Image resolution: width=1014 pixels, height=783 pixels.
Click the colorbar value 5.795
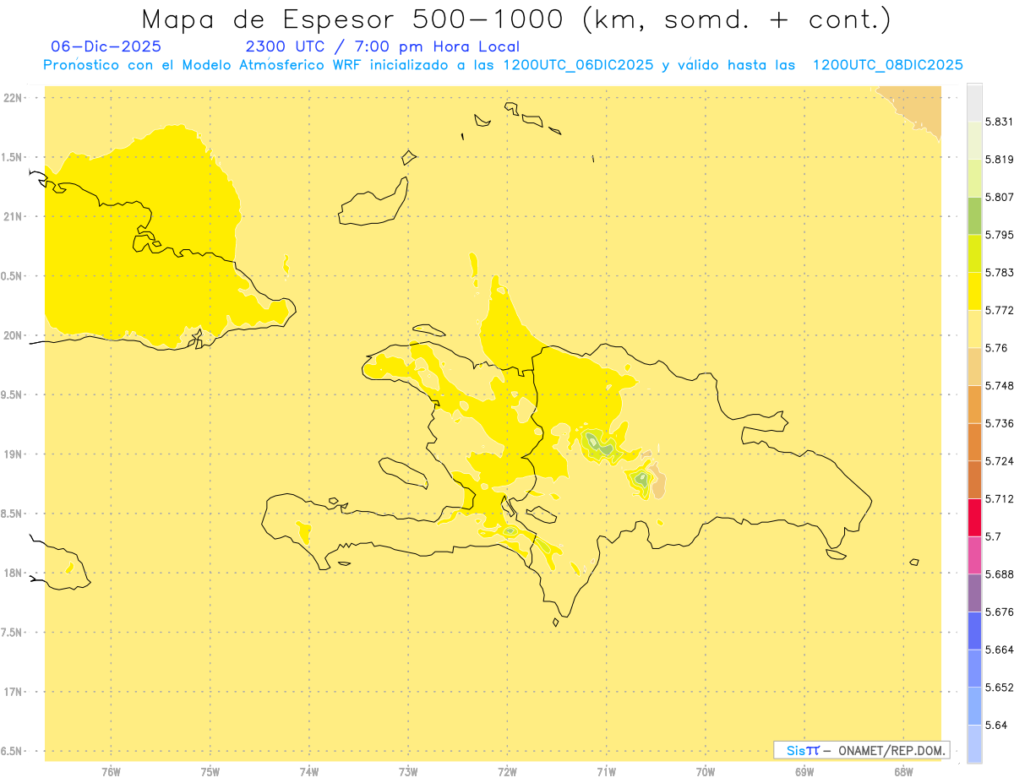999,235
